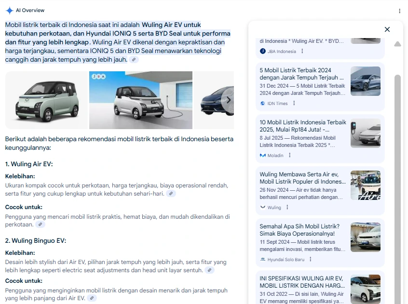408x304 pixels.
Task: Click the 'AI Overview' label
Action: [x=30, y=11]
